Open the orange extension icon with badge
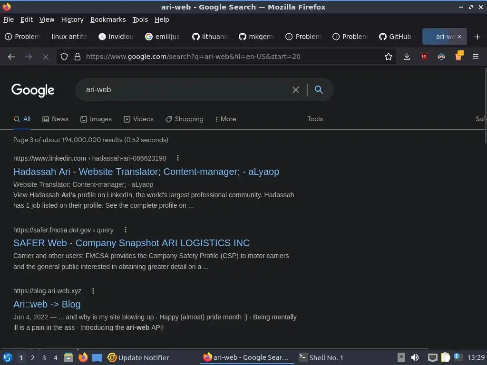Screen dimensions: 487x365 point(459,56)
